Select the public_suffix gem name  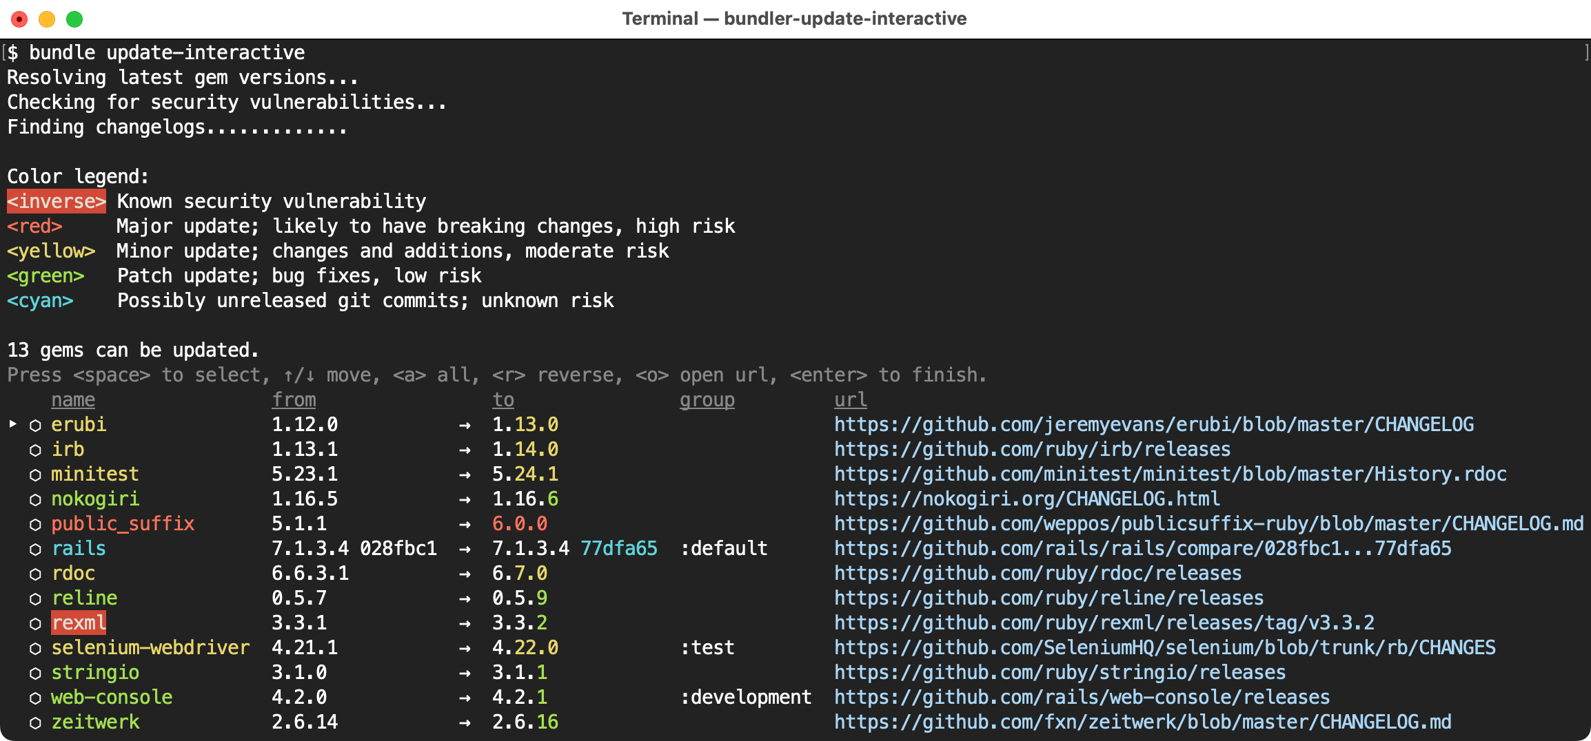pos(123,523)
